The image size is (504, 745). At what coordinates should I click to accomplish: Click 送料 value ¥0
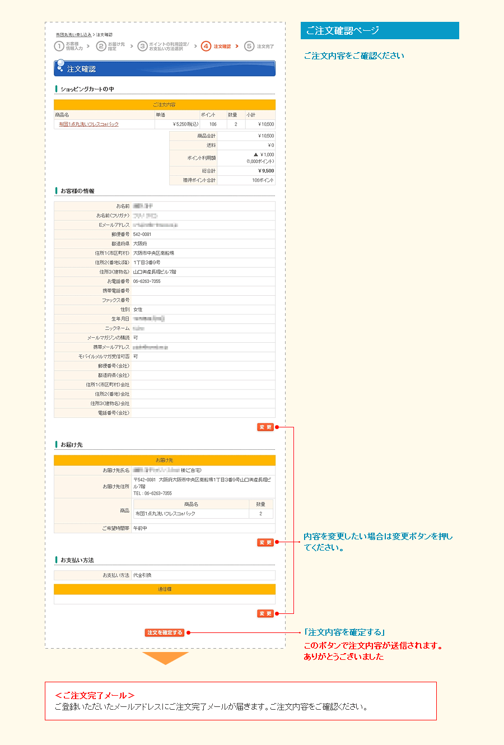270,145
